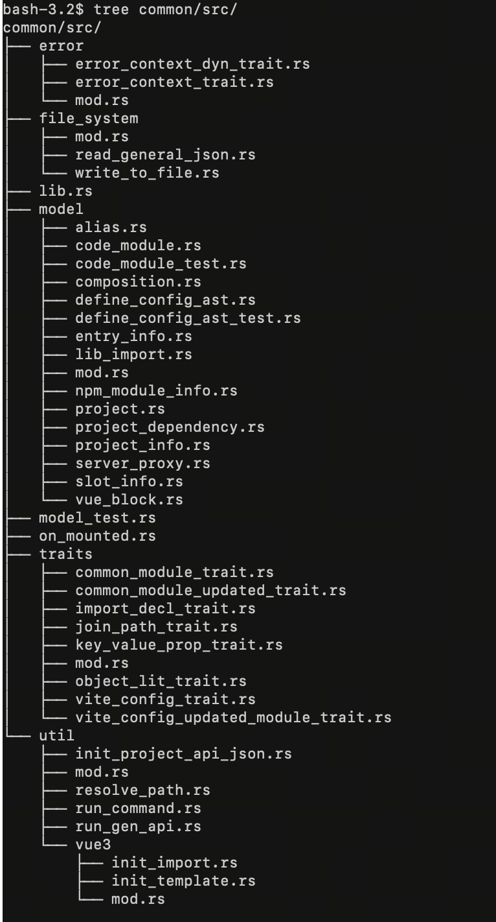The width and height of the screenshot is (496, 922).
Task: Click the read_general_json.rs file
Action: pos(165,155)
